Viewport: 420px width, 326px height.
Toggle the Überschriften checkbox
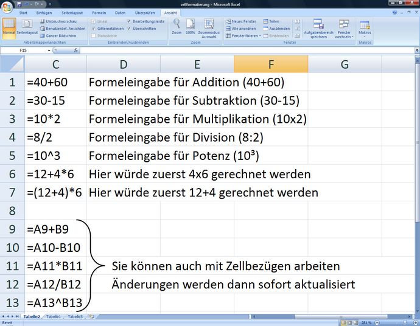pos(129,29)
